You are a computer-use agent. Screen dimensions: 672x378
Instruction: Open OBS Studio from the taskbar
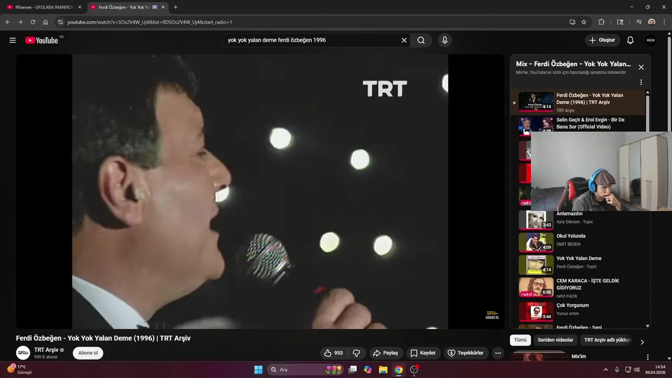[414, 370]
